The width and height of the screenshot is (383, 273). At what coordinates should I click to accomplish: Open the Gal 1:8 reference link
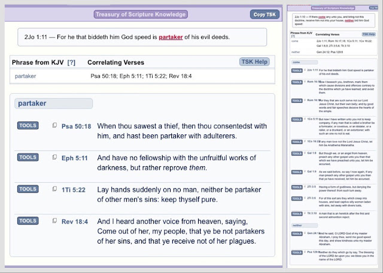coord(312,153)
